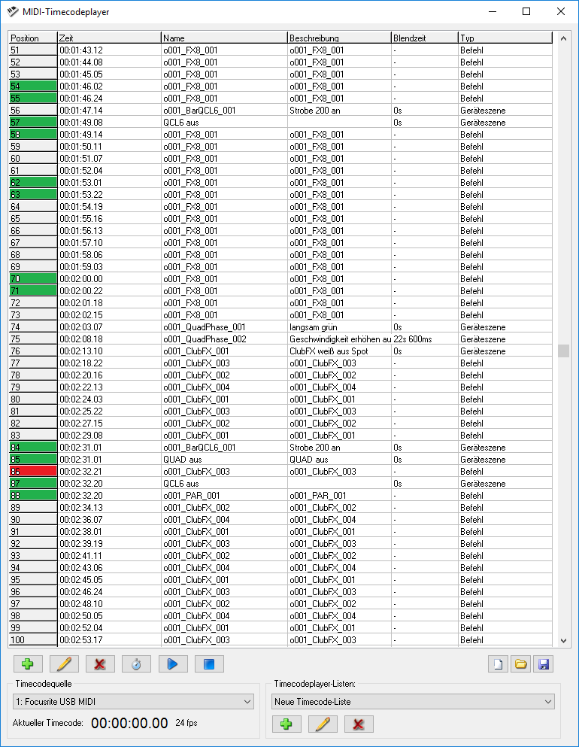Rename the list with the Timecodeplayer-Listen pencil button

pyautogui.click(x=323, y=724)
